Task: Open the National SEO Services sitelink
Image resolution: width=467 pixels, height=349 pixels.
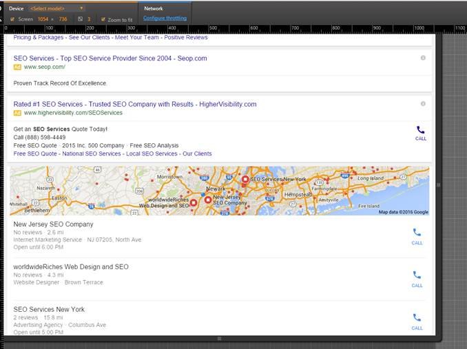Action: pyautogui.click(x=92, y=154)
